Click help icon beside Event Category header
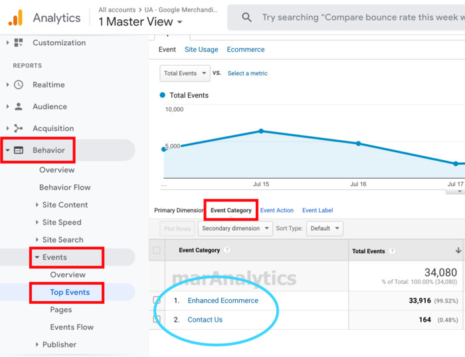 (227, 250)
